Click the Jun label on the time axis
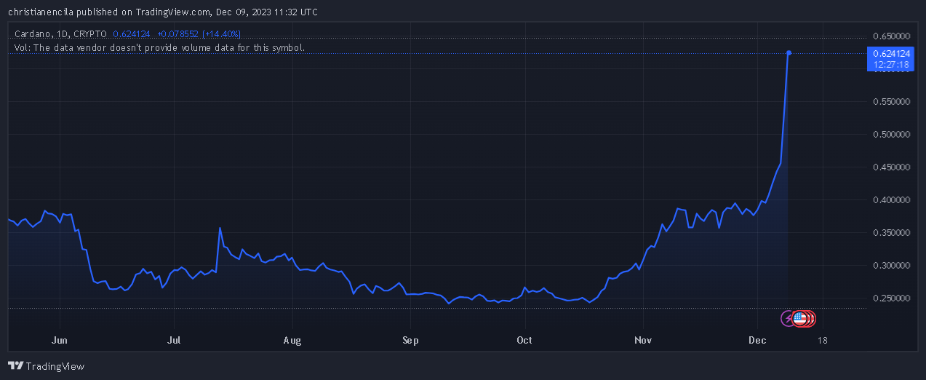Image resolution: width=926 pixels, height=380 pixels. (x=60, y=340)
